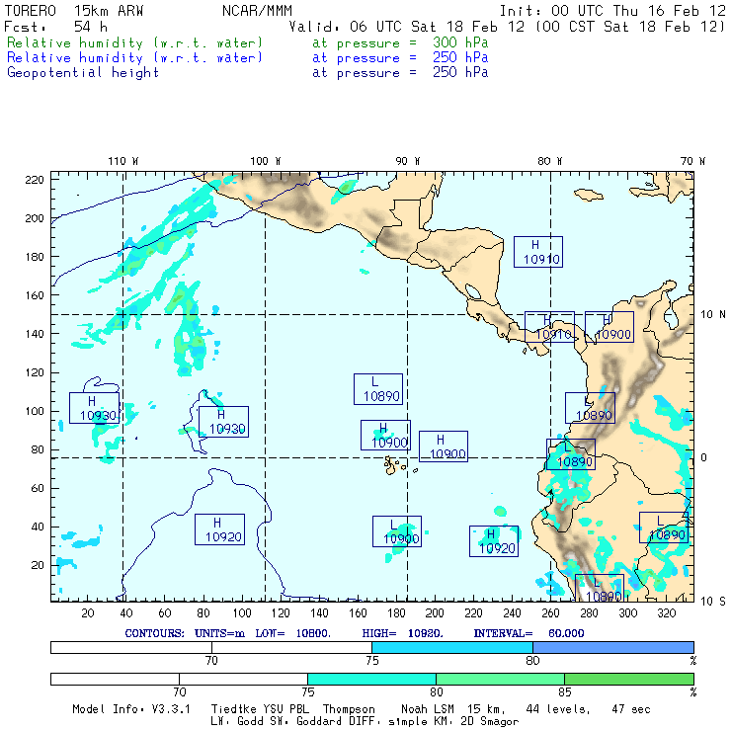Click the "Thompson" microphysics label
This screenshot has height=731, width=731.
point(349,709)
